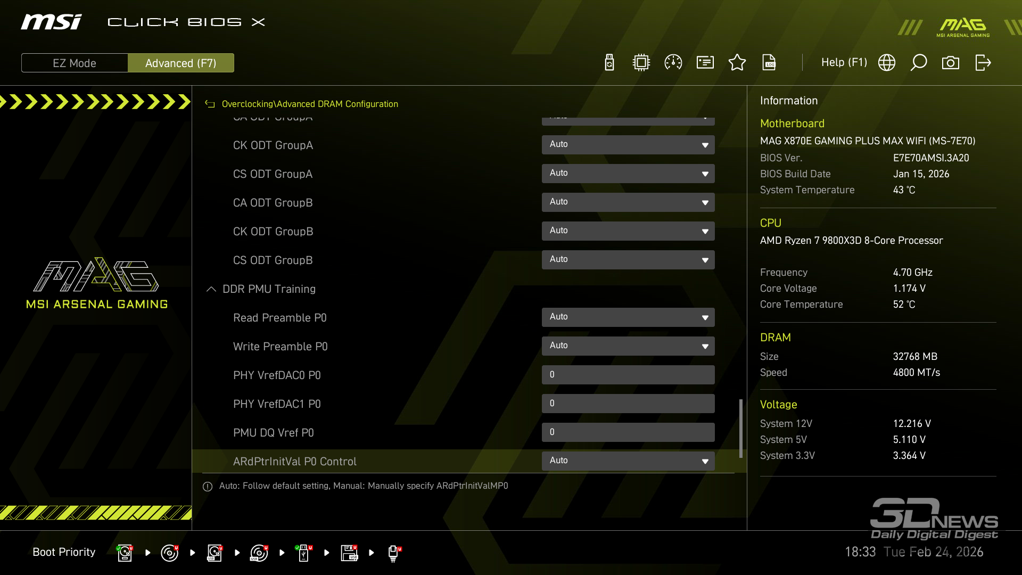Open the speedometer gauge icon
The image size is (1022, 575).
tap(673, 63)
